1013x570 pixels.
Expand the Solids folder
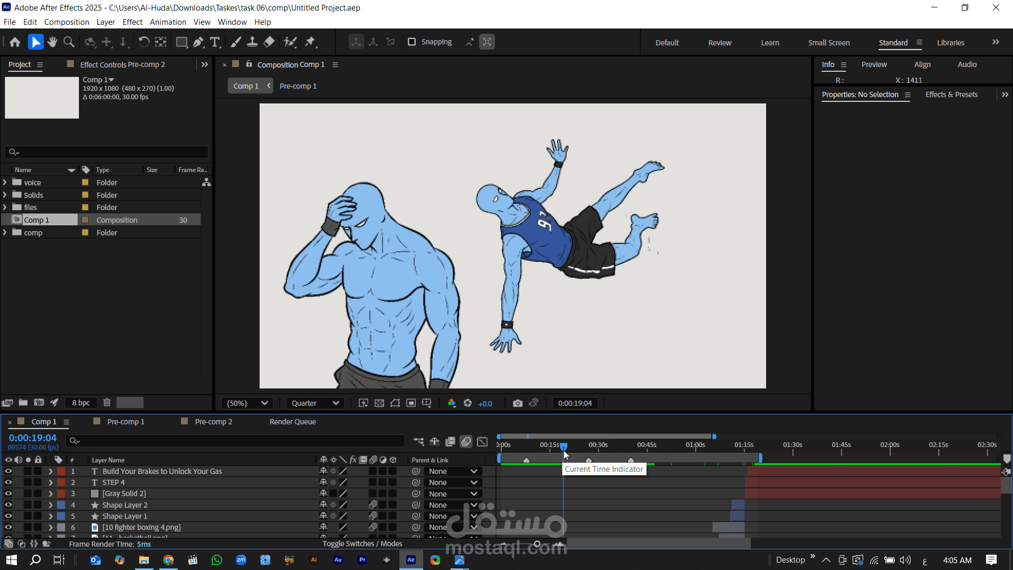coord(5,195)
